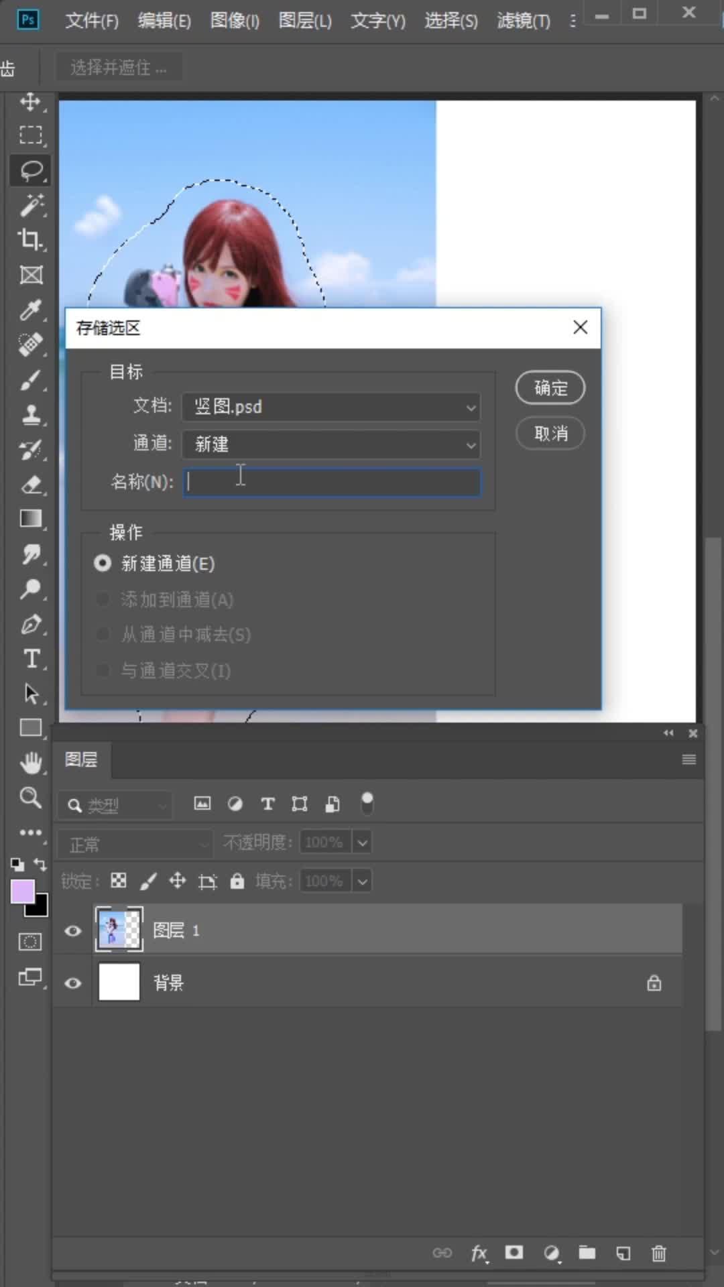Open the Edit (编辑) menu
The width and height of the screenshot is (724, 1287).
pyautogui.click(x=164, y=21)
